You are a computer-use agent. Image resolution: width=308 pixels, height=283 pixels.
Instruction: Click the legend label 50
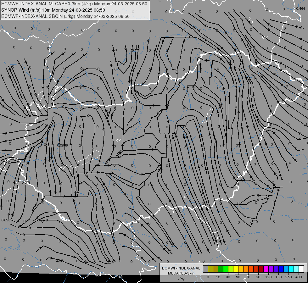click(238, 277)
